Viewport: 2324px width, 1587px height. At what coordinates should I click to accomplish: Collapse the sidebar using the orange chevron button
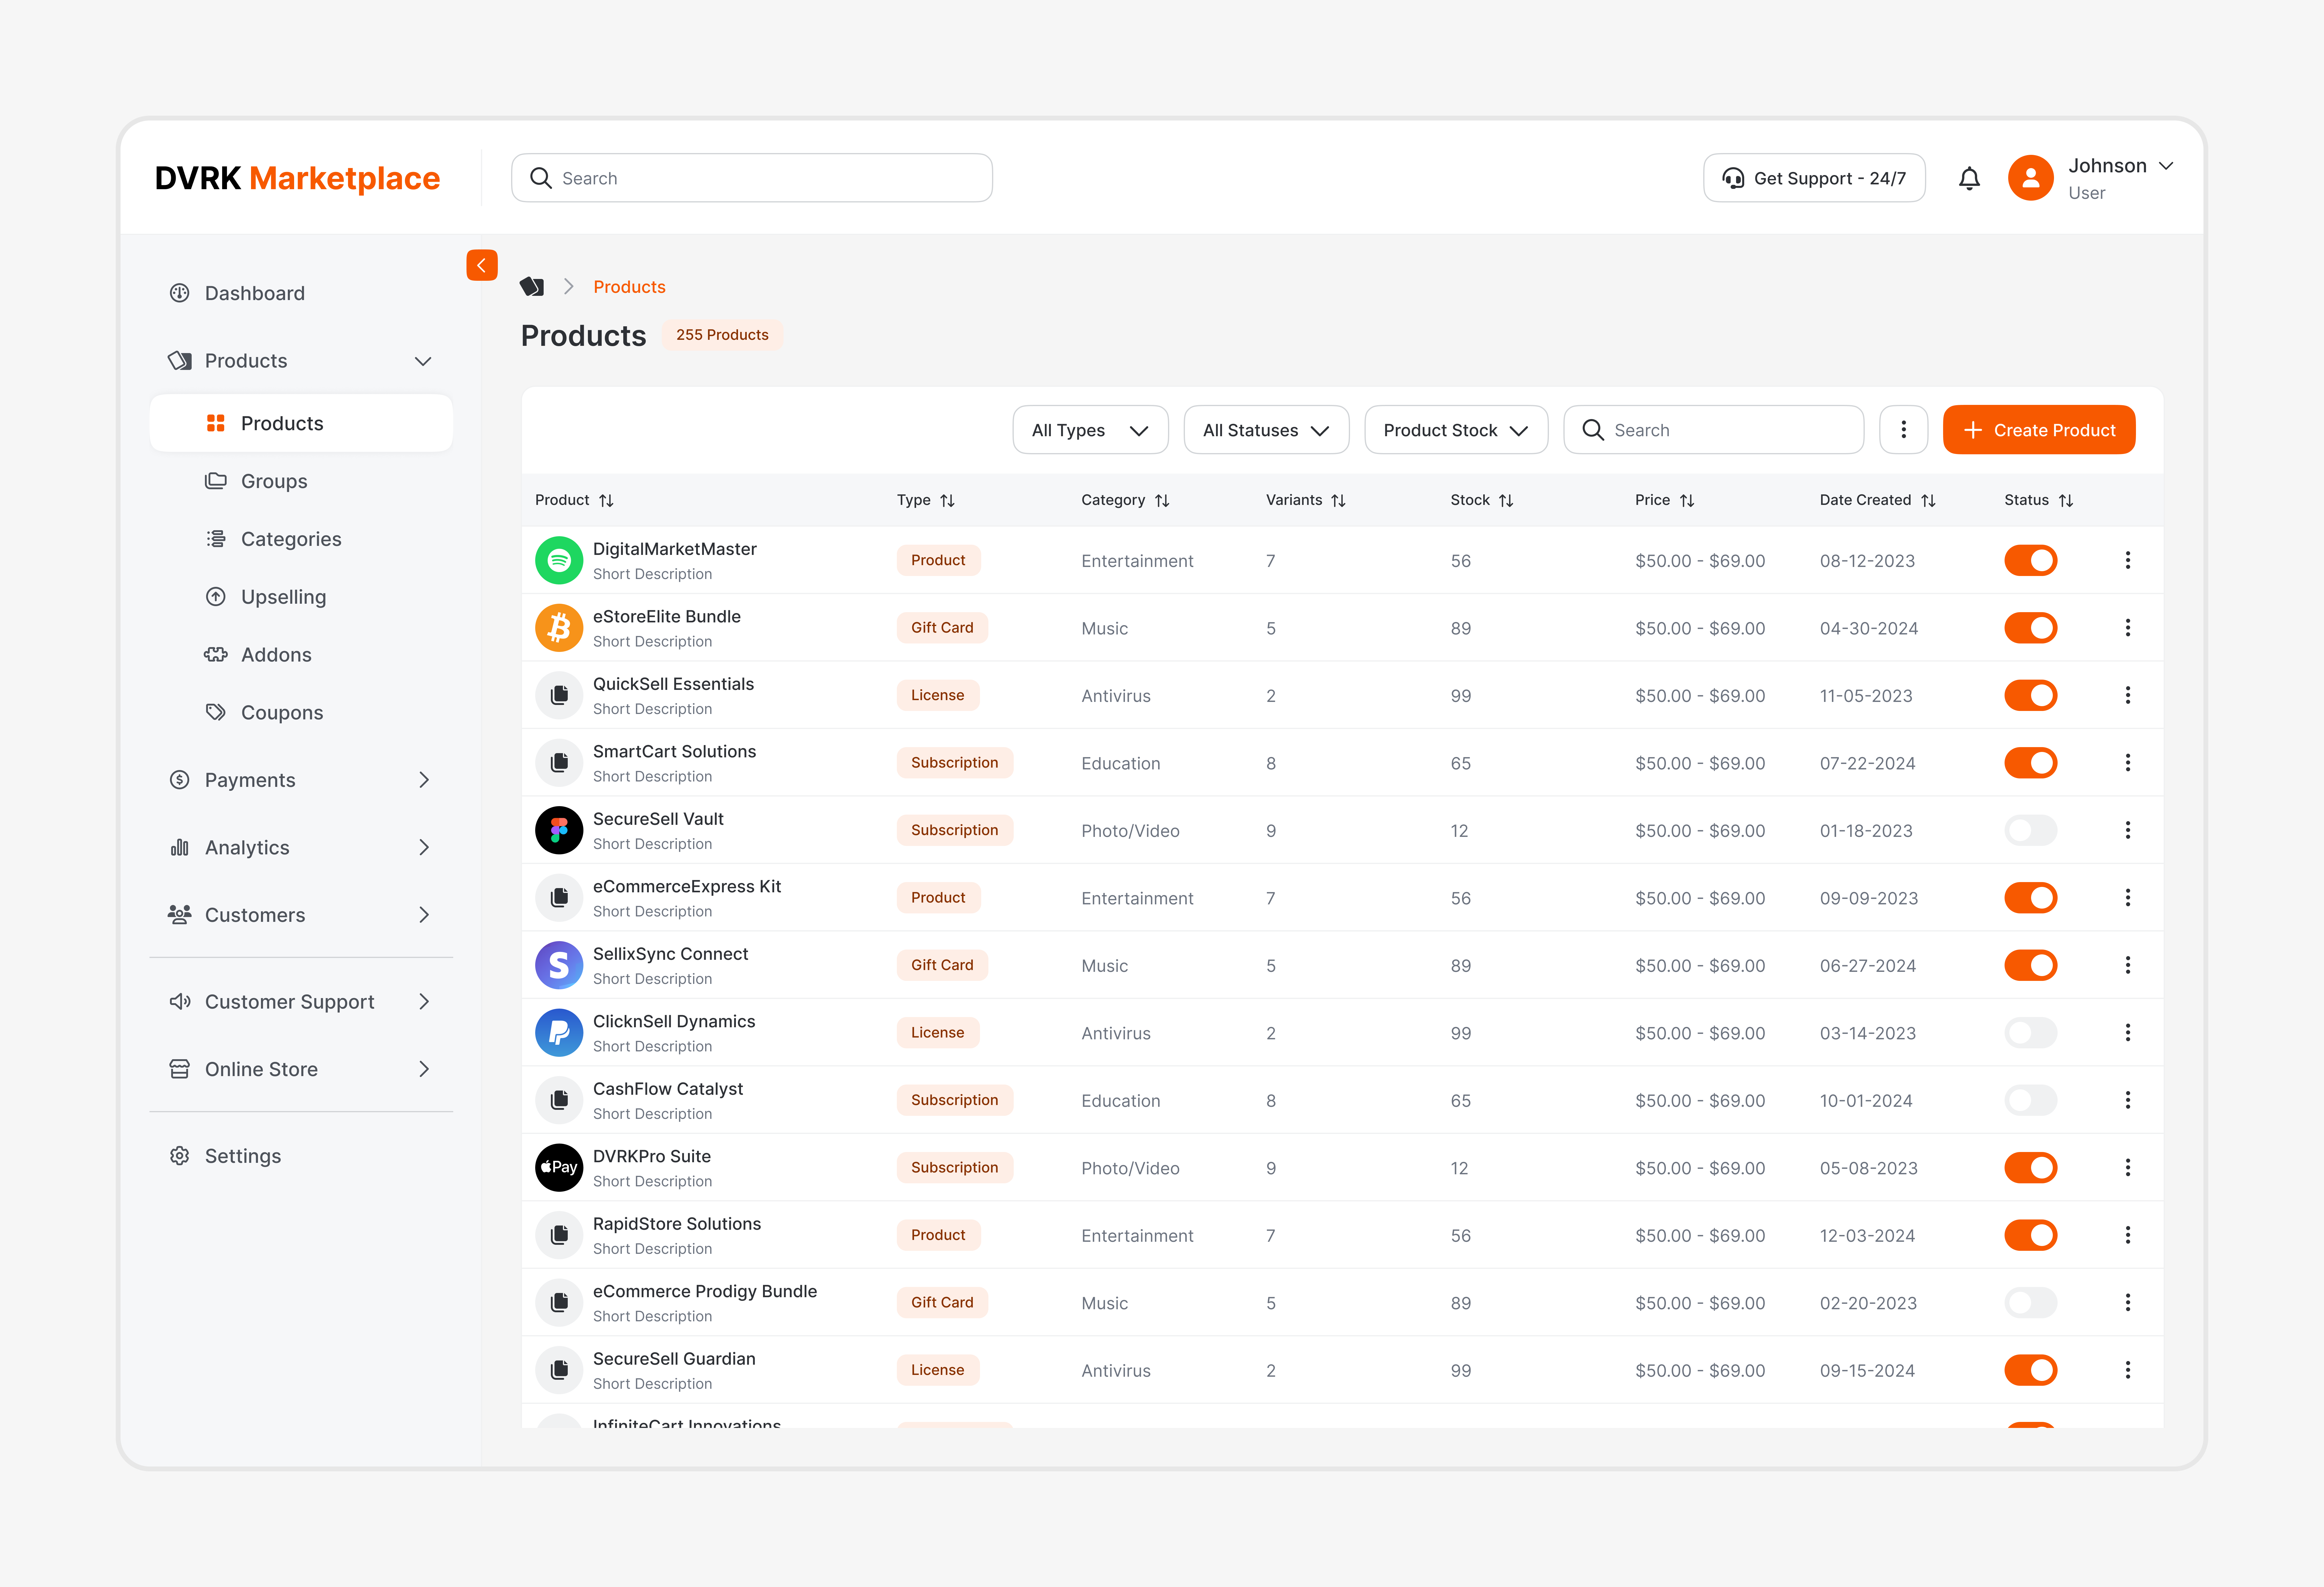(482, 265)
